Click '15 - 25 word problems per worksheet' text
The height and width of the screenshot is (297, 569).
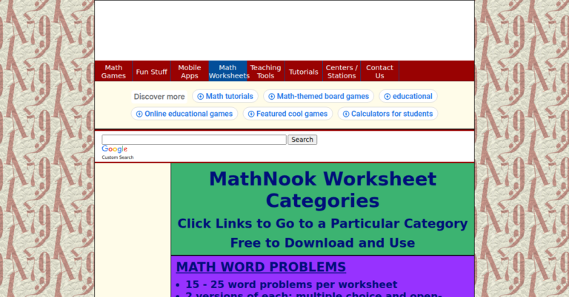[291, 284]
